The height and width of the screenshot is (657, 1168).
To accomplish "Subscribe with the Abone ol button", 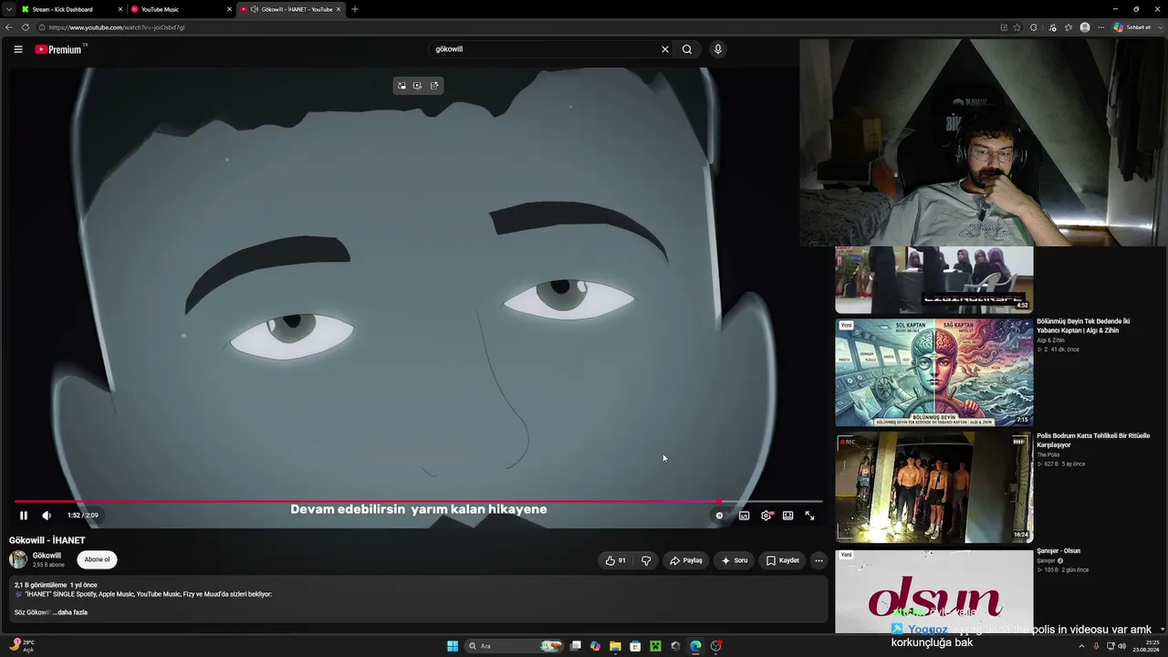I will pos(97,559).
